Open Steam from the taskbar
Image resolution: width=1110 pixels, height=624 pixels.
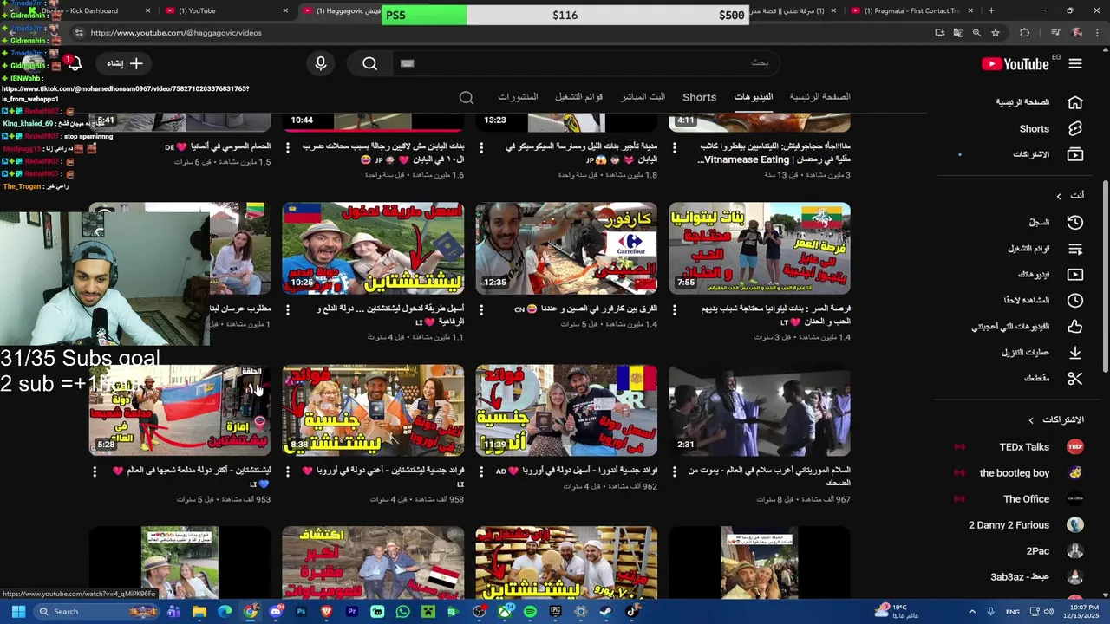(x=605, y=611)
